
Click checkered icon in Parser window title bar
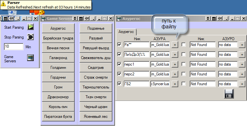[x=5, y=19]
